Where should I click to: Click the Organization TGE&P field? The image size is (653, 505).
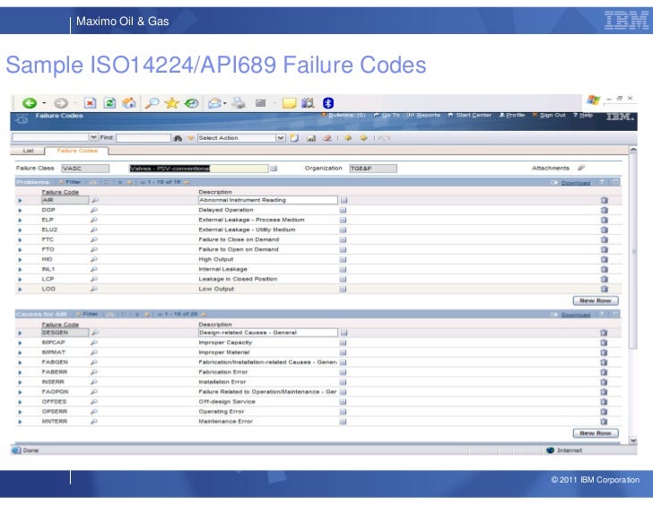(373, 169)
